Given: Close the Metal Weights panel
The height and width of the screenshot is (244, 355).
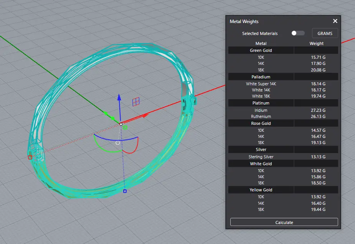Looking at the screenshot, I should (335, 22).
